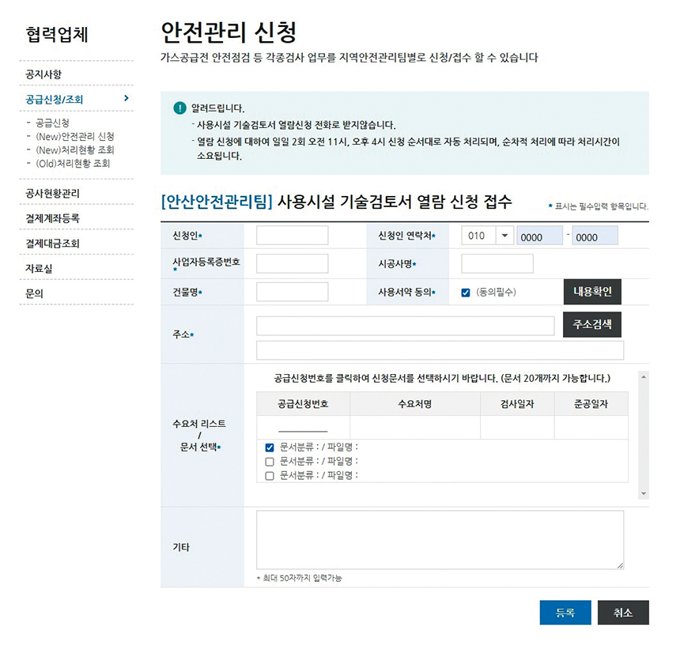
Task: Go to 공사현황관리 menu
Action: pyautogui.click(x=52, y=193)
